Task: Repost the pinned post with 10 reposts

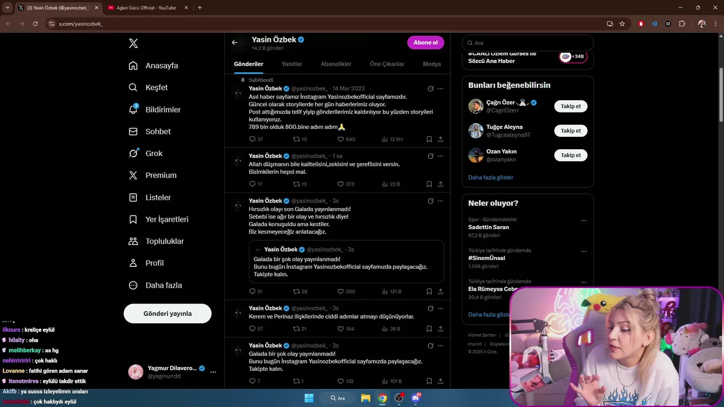Action: click(x=300, y=139)
